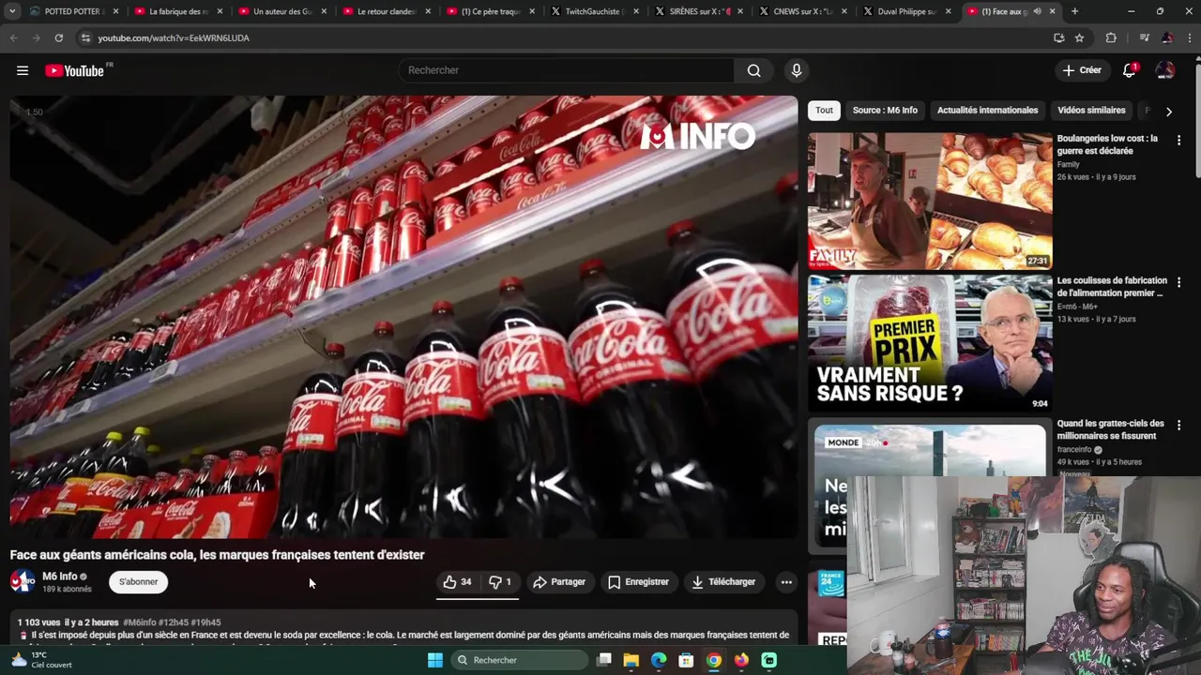Open the M6 Info channel avatar
1201x675 pixels.
coord(23,582)
